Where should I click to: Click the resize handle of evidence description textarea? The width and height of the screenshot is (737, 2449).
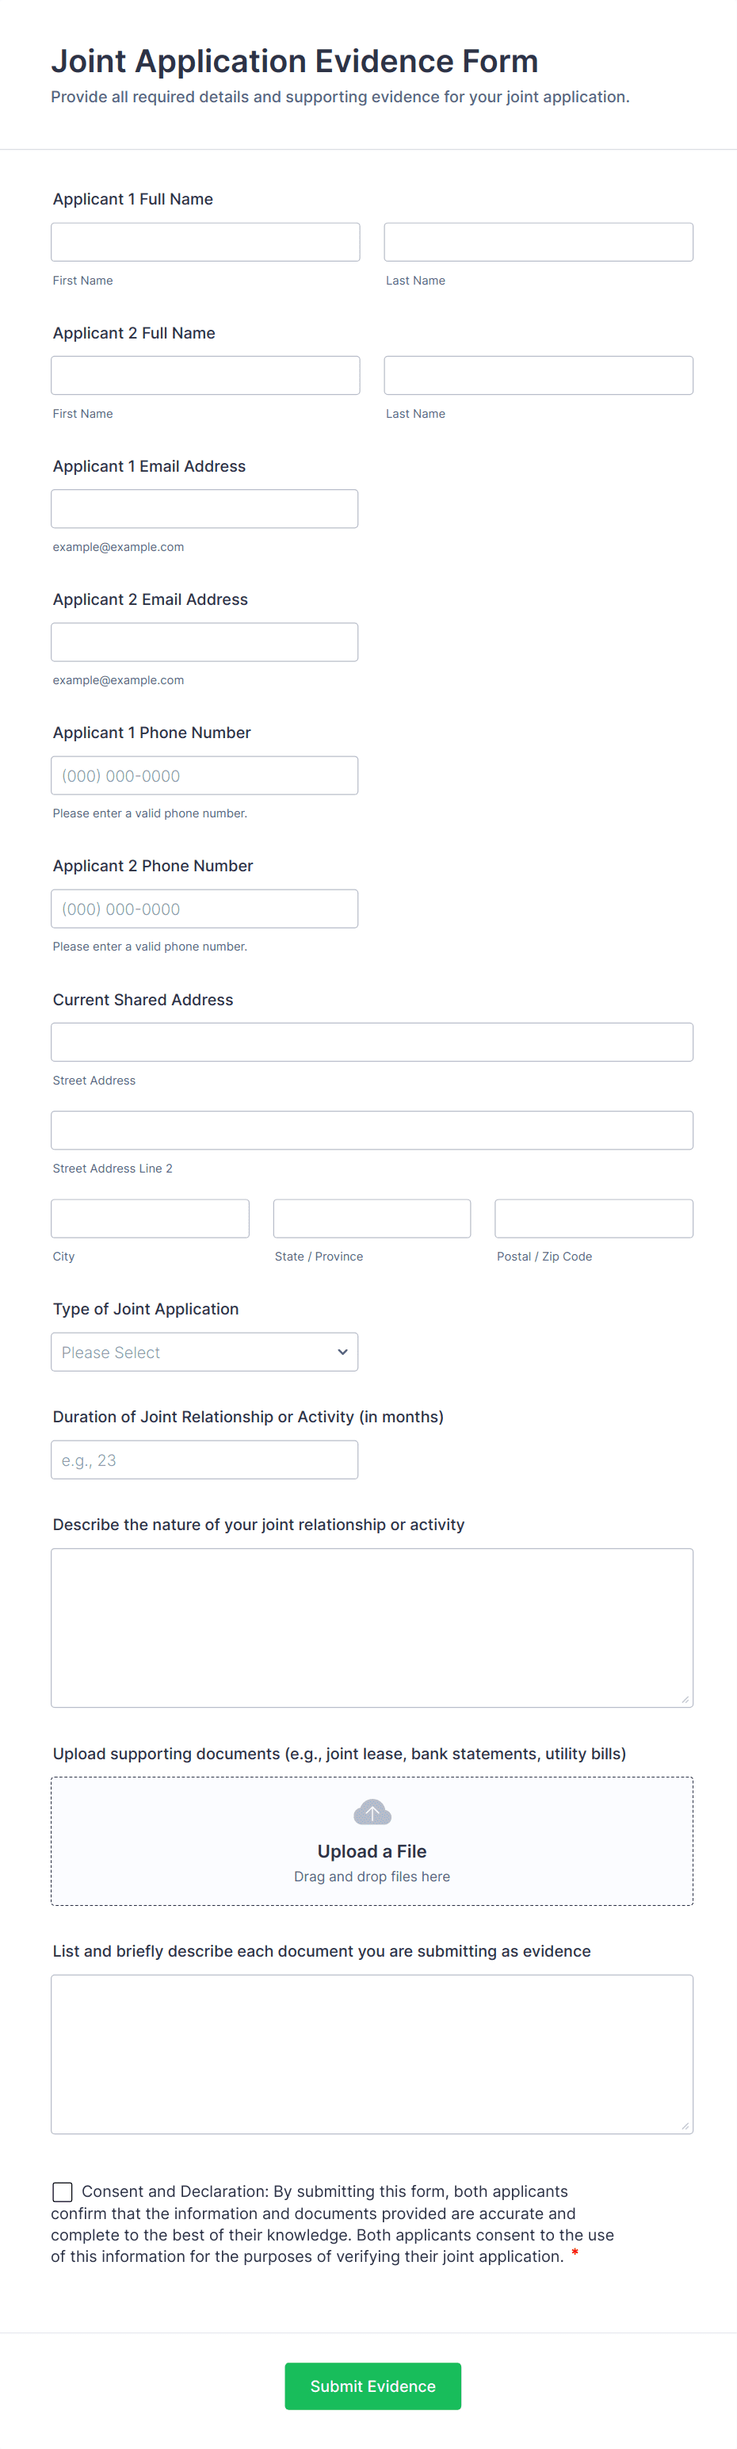pos(685,2126)
